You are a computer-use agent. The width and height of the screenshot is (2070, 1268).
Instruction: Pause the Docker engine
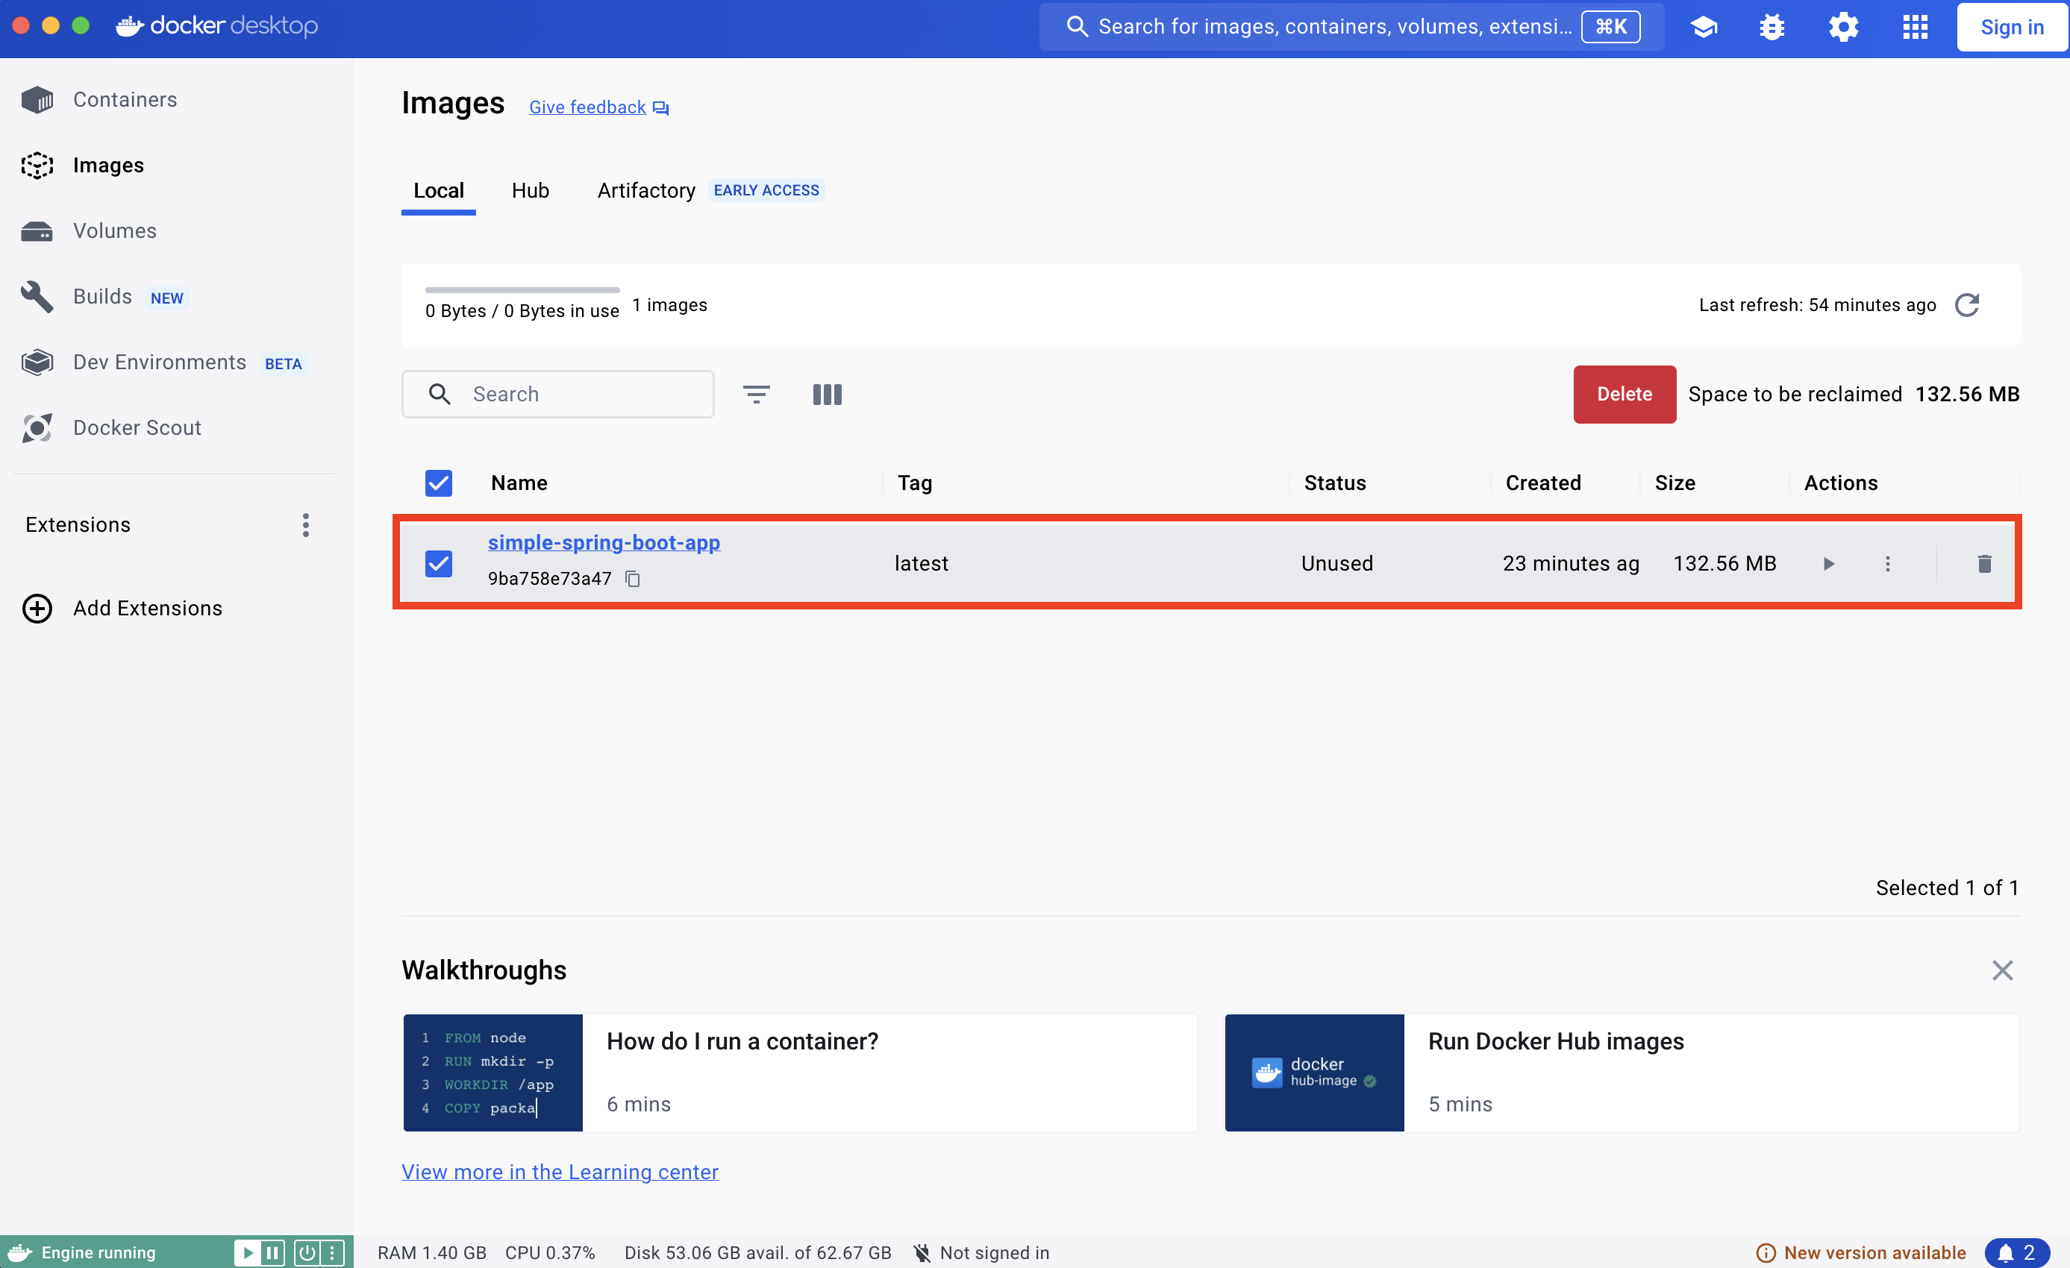[272, 1253]
